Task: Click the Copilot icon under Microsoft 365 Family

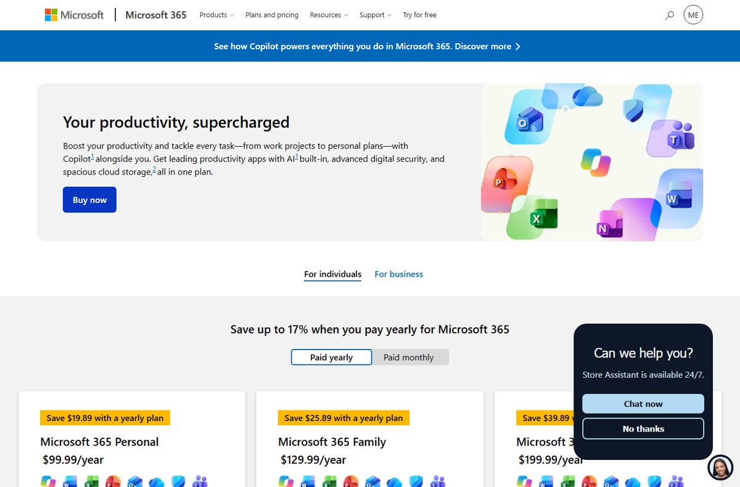Action: (x=286, y=481)
